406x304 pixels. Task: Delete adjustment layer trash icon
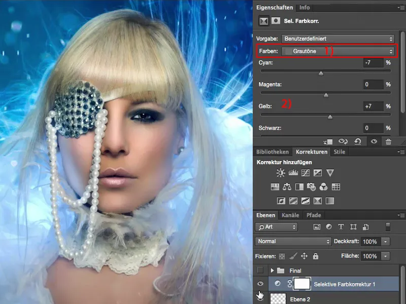(x=388, y=141)
